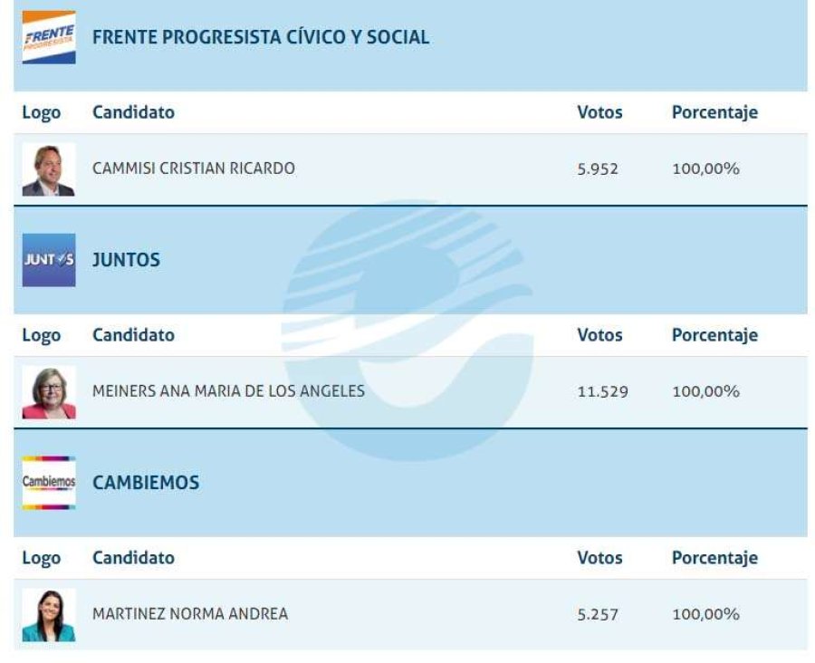Click candidate name Meiners Ana Maria de los Angeles
The image size is (815, 663).
click(228, 391)
